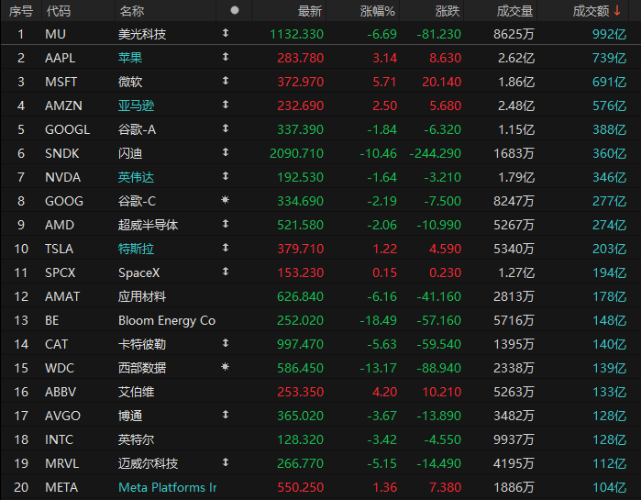
Task: Select the 西部数据 stock name
Action: [x=142, y=369]
